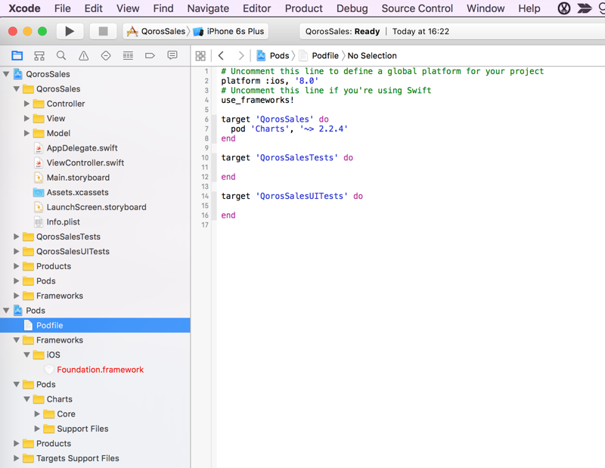Run the project with the Play button
The height and width of the screenshot is (468, 605).
click(x=70, y=31)
